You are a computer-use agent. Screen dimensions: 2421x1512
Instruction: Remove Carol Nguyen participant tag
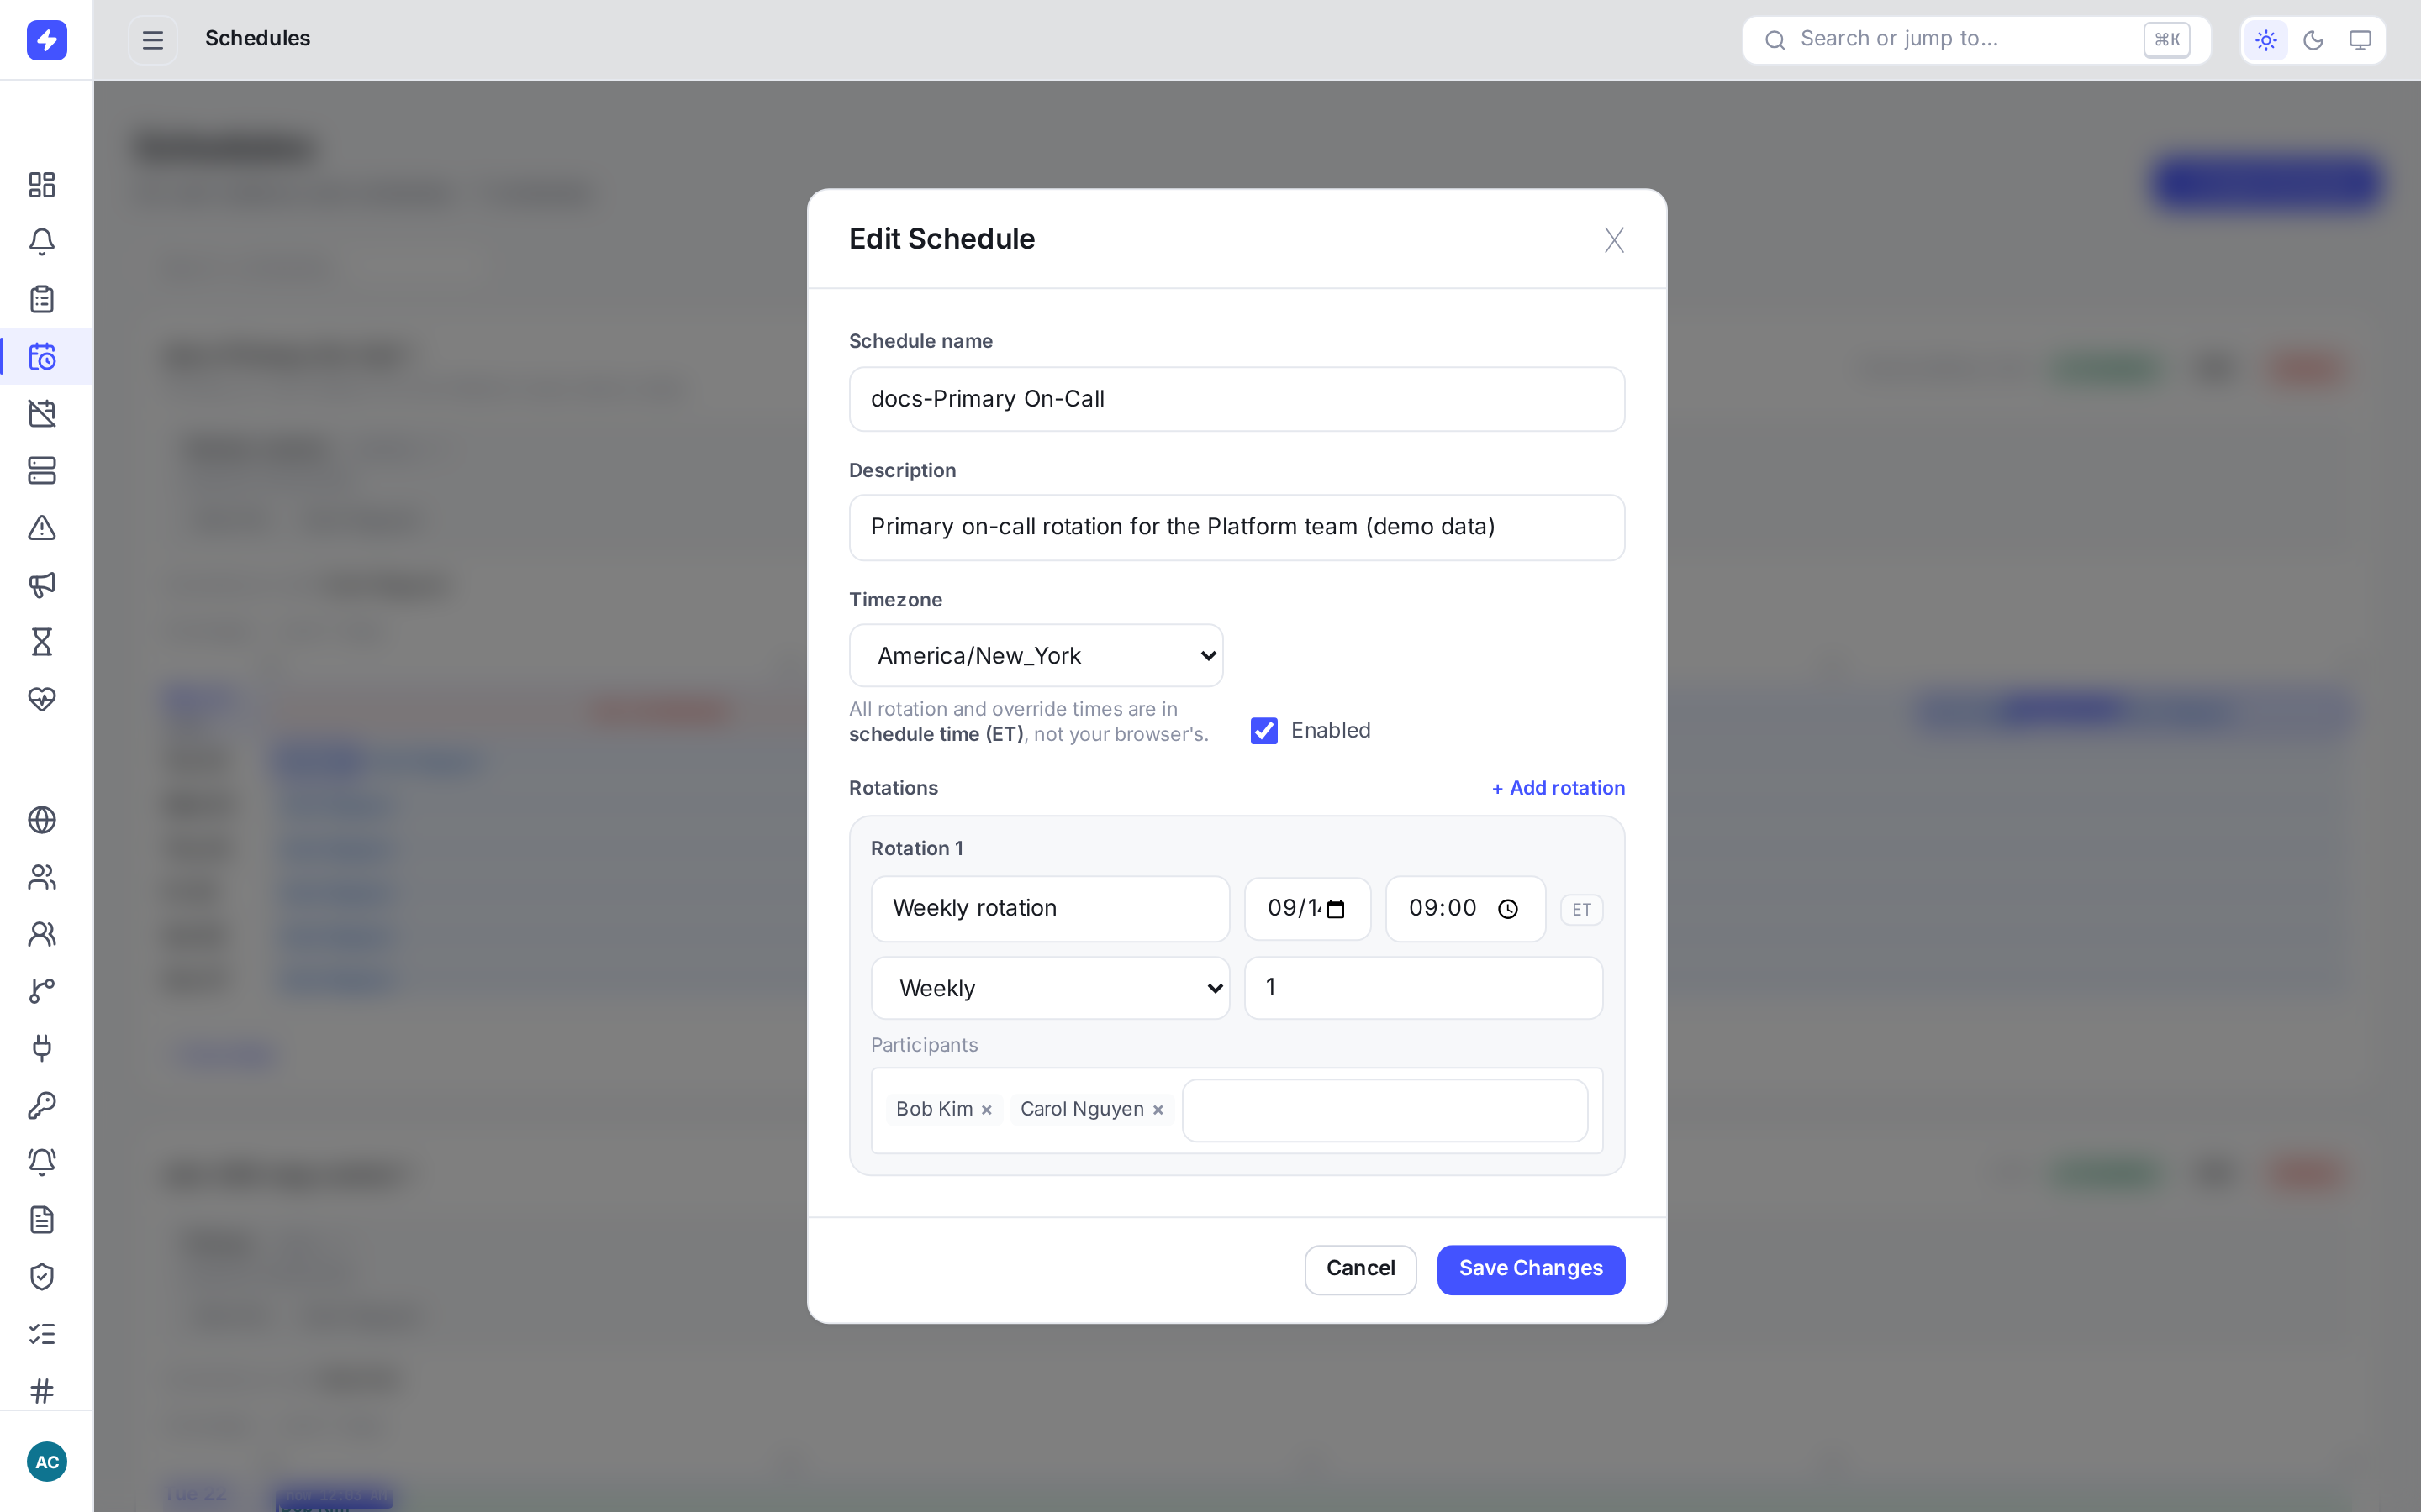click(1158, 1110)
